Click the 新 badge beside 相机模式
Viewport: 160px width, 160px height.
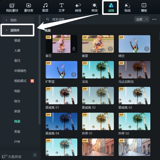[32, 81]
